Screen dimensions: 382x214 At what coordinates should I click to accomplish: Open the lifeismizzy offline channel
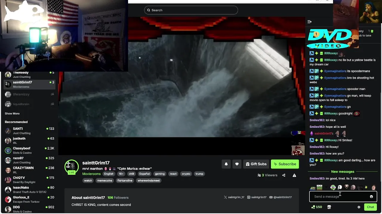pyautogui.click(x=29, y=94)
